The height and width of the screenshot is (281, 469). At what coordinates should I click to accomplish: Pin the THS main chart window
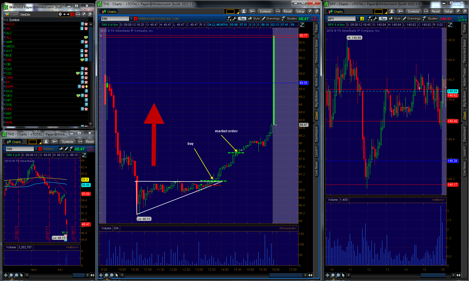[x=310, y=11]
